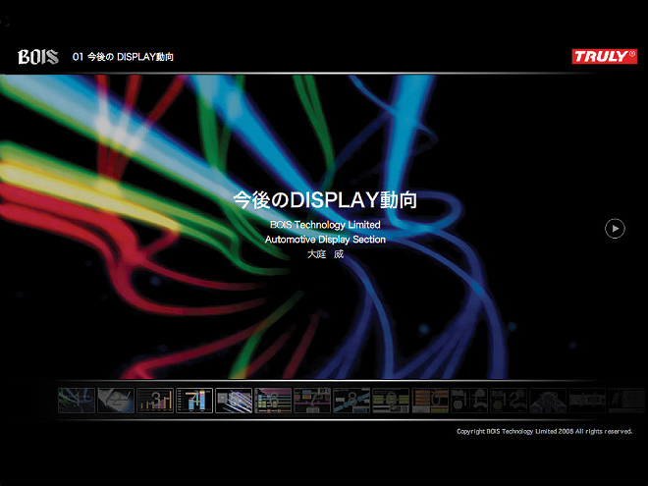Click the BOIS Technology Limited subtitle text
This screenshot has height=486, width=648.
point(325,225)
